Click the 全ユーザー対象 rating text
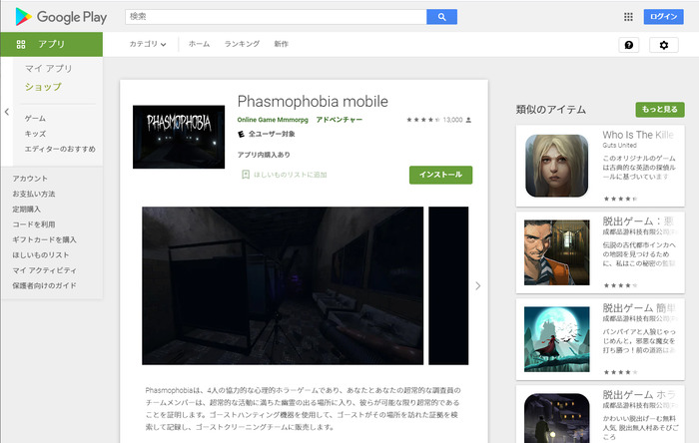This screenshot has height=443, width=699. coord(272,134)
